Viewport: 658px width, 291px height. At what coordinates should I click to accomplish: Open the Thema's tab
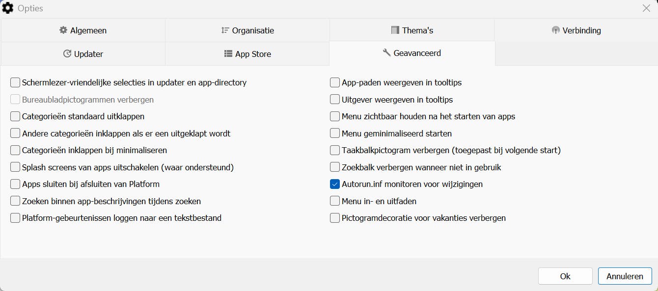coord(412,30)
